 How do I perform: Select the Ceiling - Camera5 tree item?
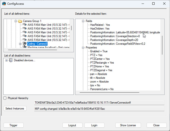pos(37,44)
